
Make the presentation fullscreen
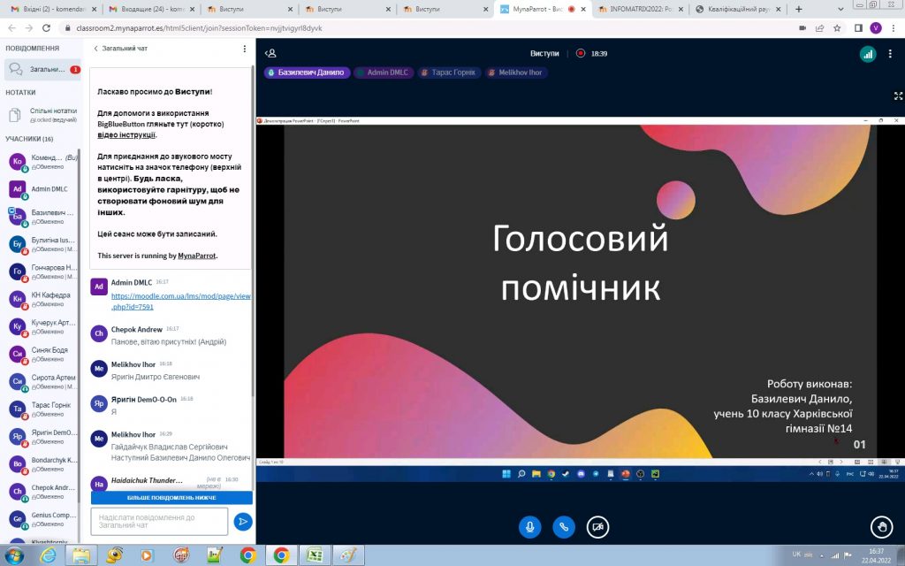(x=898, y=96)
